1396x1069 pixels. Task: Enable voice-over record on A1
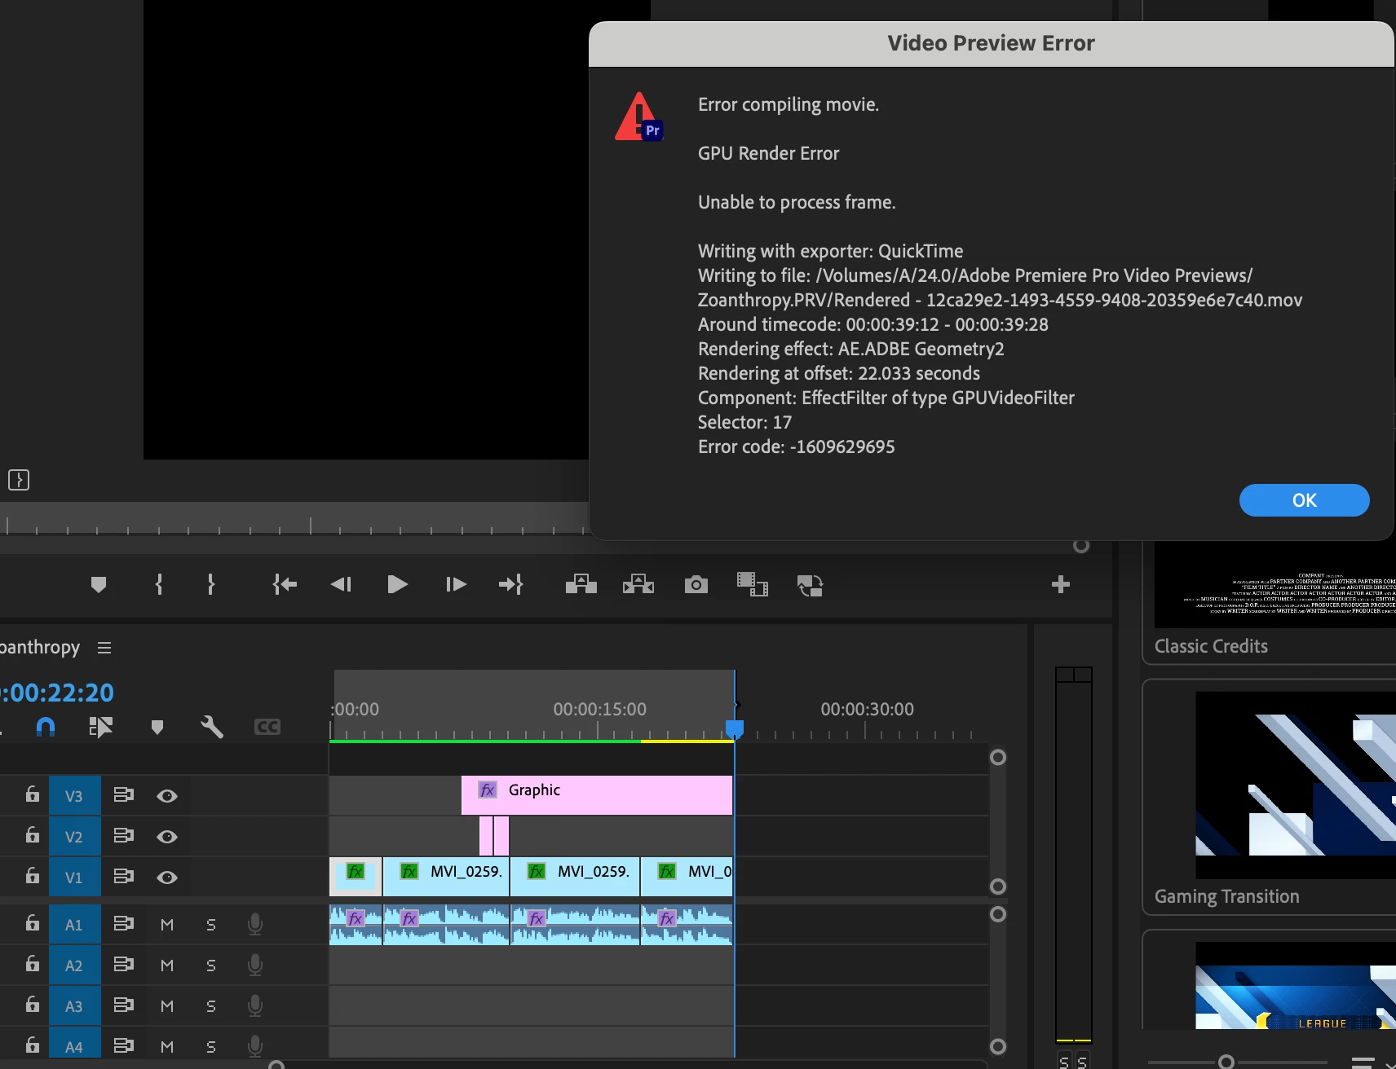coord(255,924)
